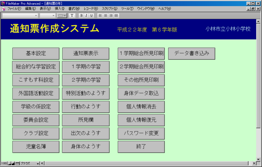This screenshot has height=167, width=262.
Task: Click the 基本設定 button
Action: (36, 53)
